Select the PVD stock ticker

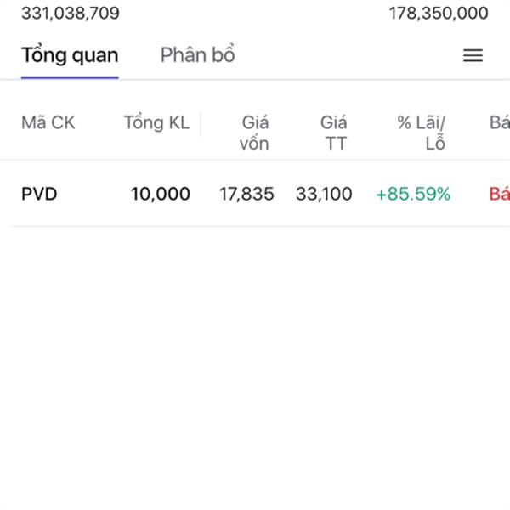coord(39,195)
